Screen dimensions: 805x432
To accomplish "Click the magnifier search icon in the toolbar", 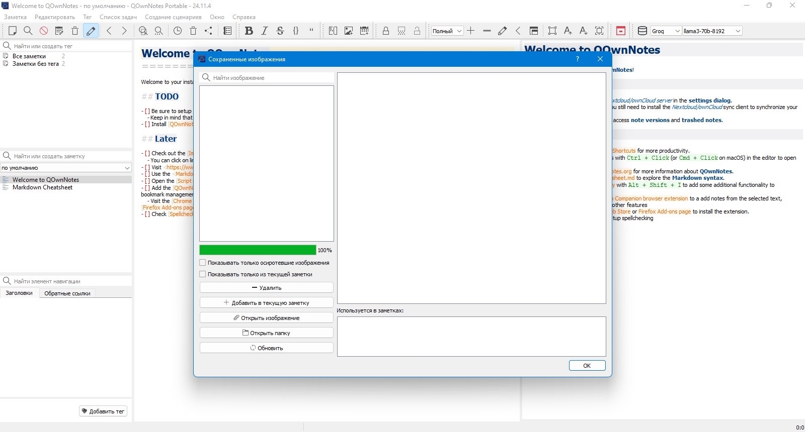I will pos(28,31).
